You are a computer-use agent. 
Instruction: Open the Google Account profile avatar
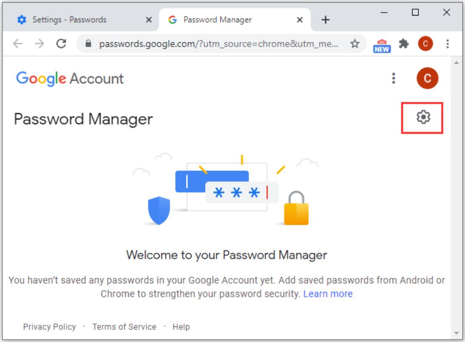[427, 78]
